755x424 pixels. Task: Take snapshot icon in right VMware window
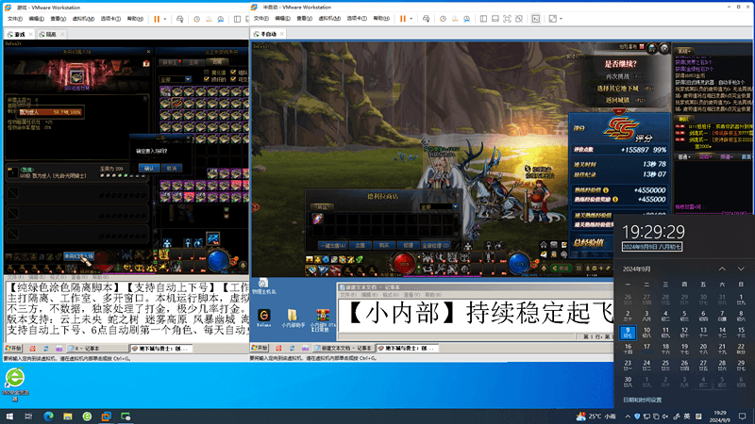[443, 19]
